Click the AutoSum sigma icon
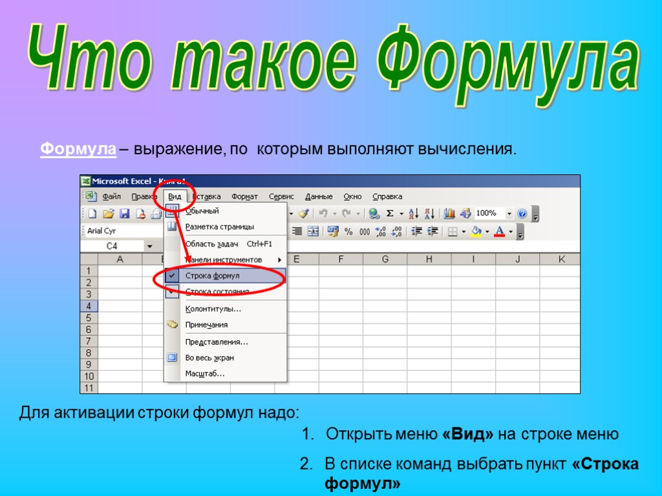The height and width of the screenshot is (496, 662). point(390,213)
